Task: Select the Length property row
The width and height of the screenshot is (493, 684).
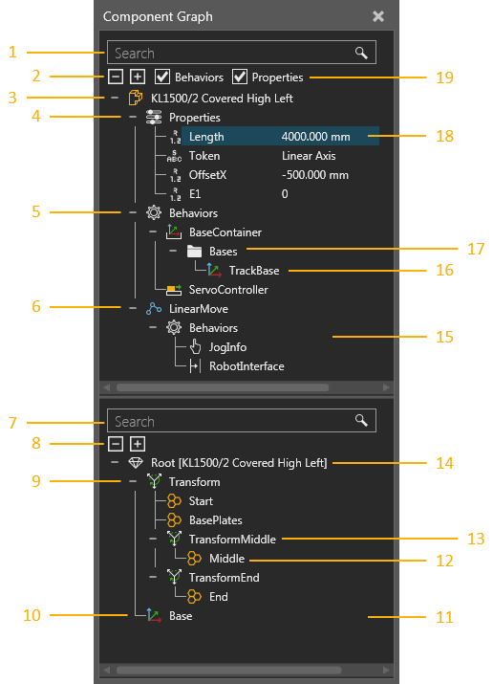Action: coord(280,136)
